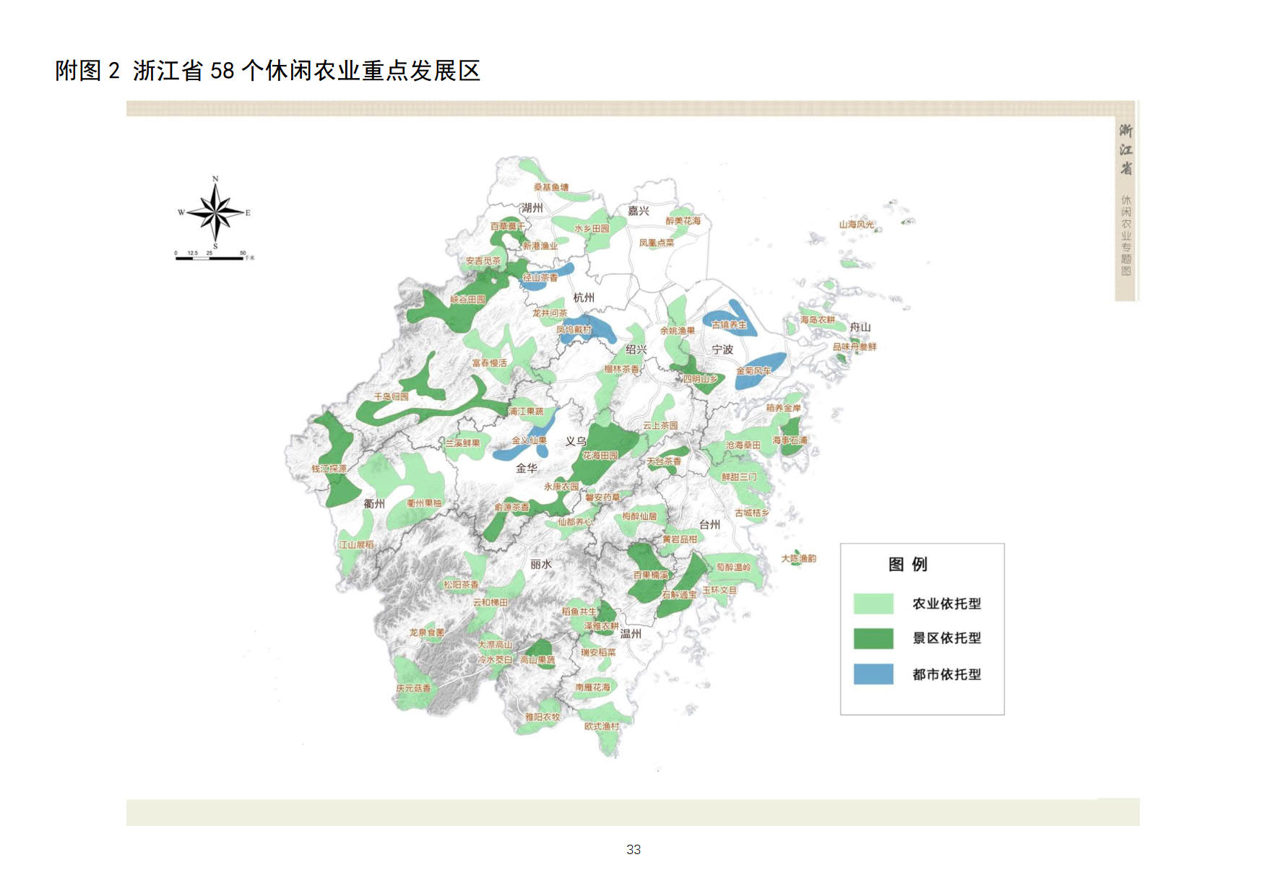The image size is (1267, 896).
Task: Click the 庆元菇香 zone label
Action: [413, 688]
